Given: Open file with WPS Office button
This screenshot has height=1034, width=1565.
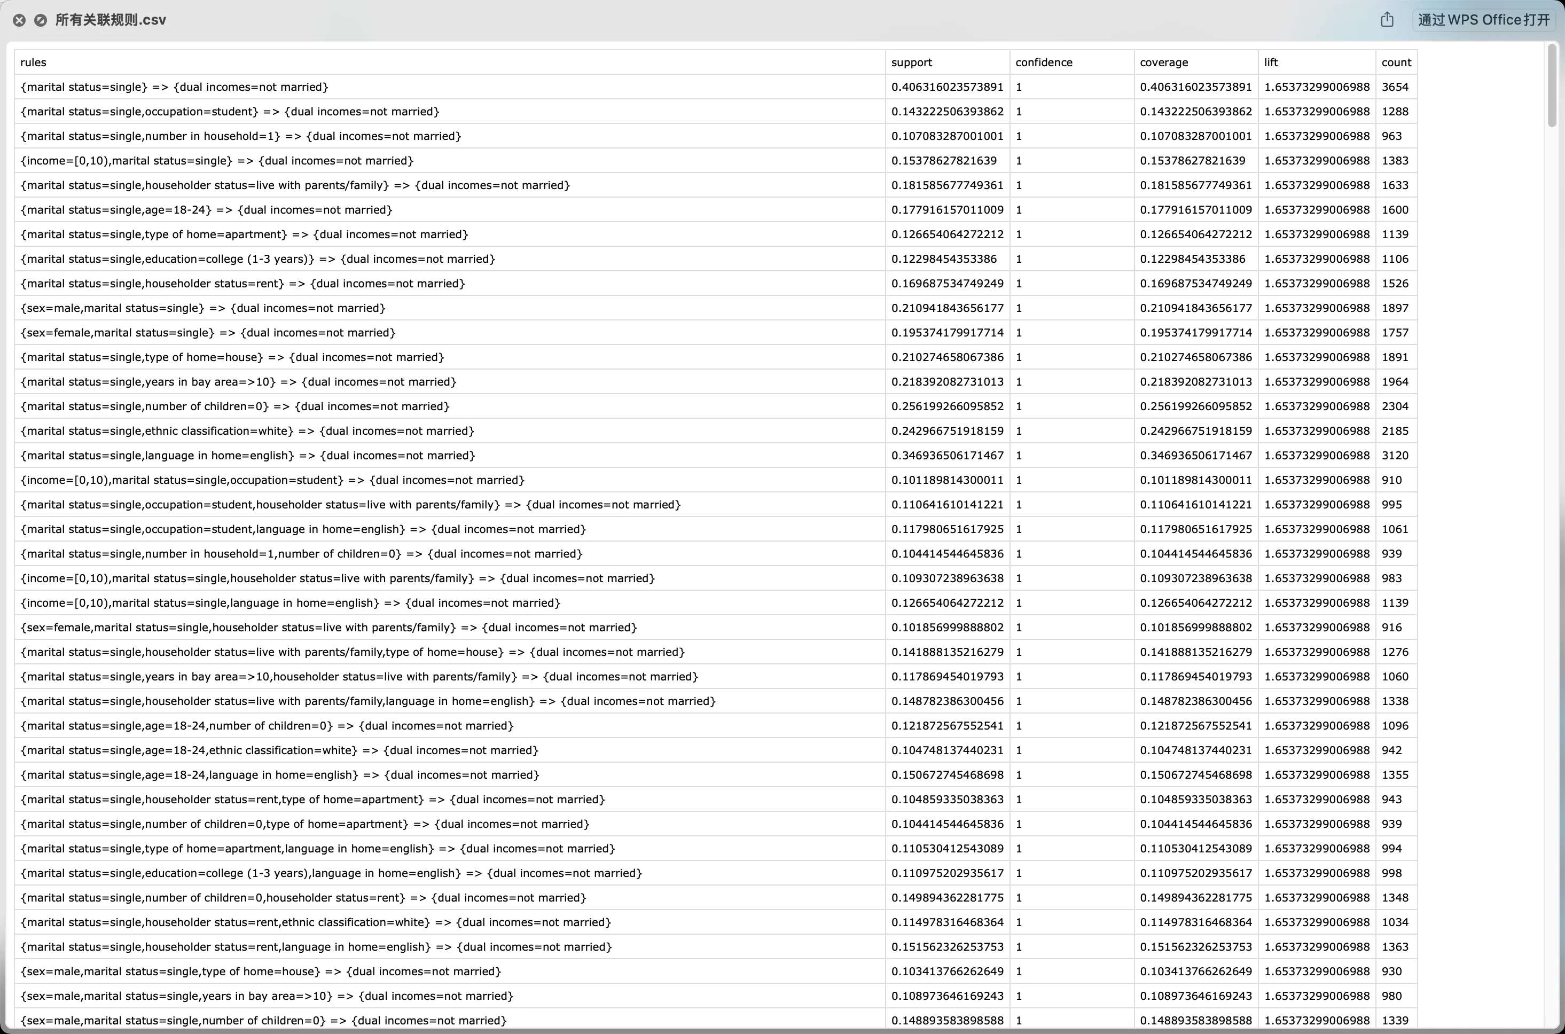Looking at the screenshot, I should (1483, 20).
